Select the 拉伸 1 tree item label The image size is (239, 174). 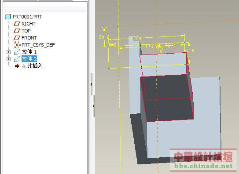coord(29,52)
